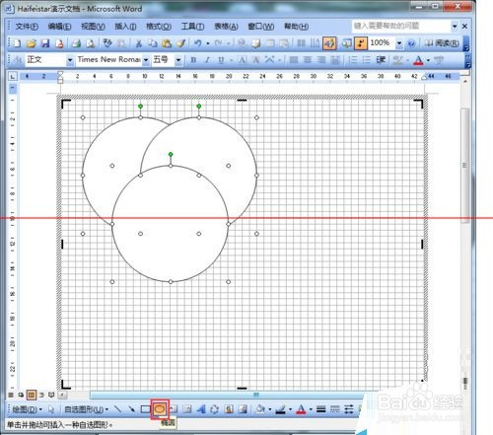Click the 绘图(D) Draw button
Image resolution: width=493 pixels, height=435 pixels.
(27, 409)
